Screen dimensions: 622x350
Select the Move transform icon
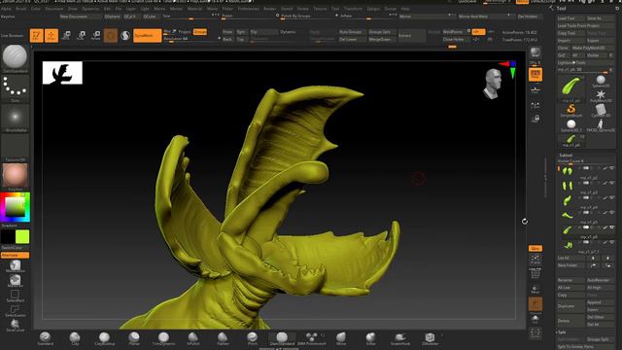(x=66, y=35)
